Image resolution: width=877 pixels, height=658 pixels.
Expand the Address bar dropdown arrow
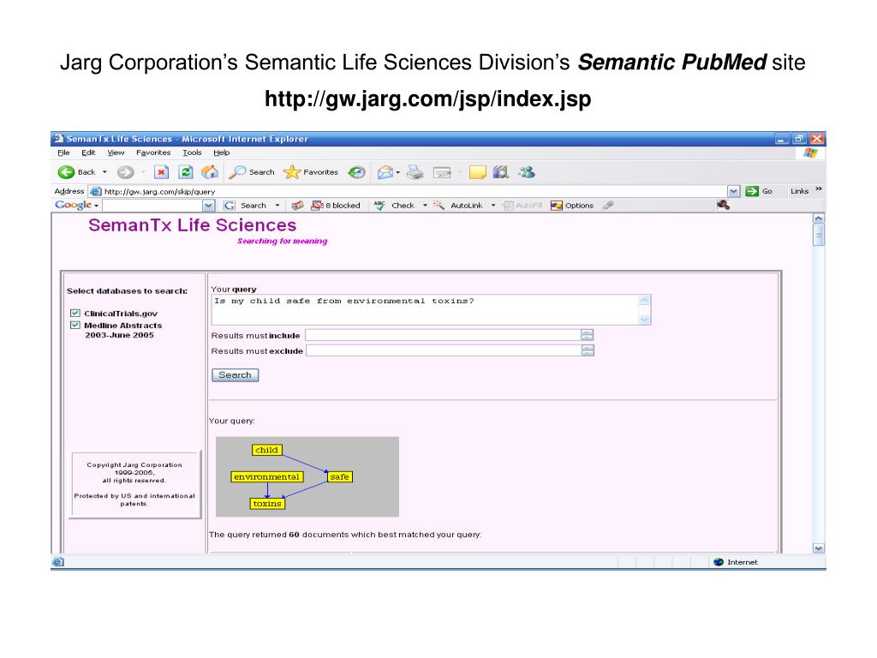tap(733, 191)
